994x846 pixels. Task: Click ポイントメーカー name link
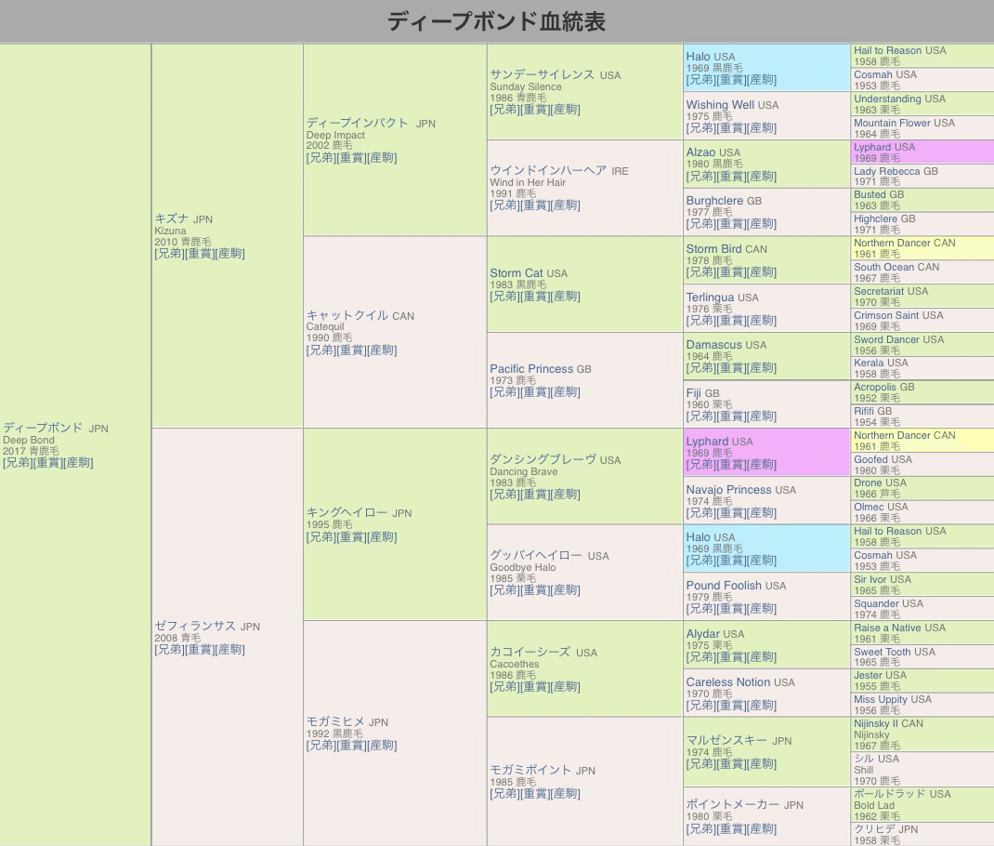coord(732,804)
